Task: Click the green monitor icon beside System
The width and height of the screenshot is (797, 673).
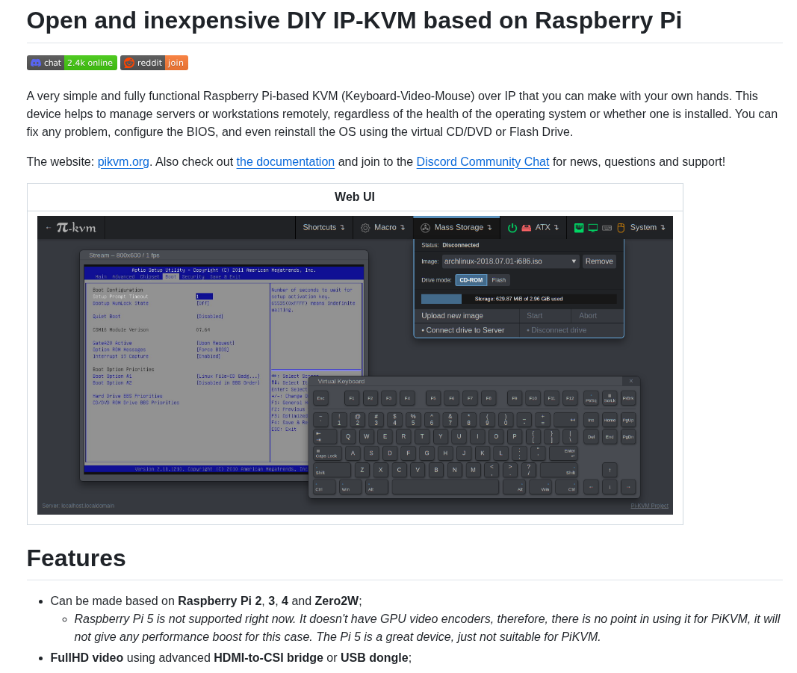Action: (x=592, y=228)
